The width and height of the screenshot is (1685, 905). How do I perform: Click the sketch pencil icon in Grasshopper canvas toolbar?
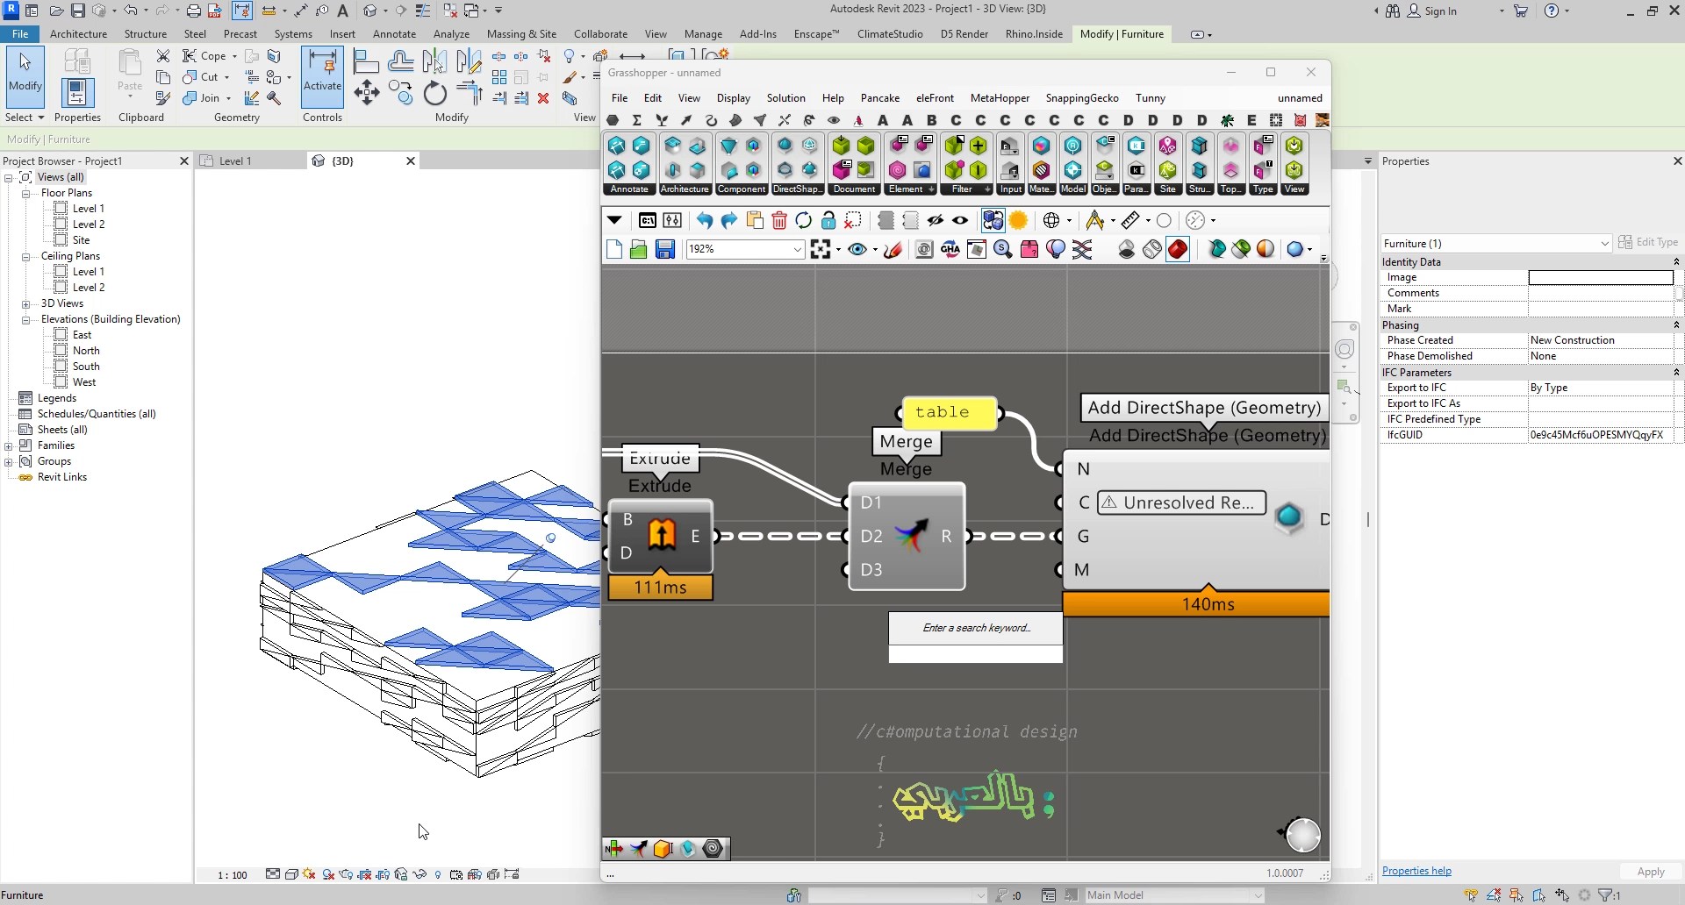(893, 250)
